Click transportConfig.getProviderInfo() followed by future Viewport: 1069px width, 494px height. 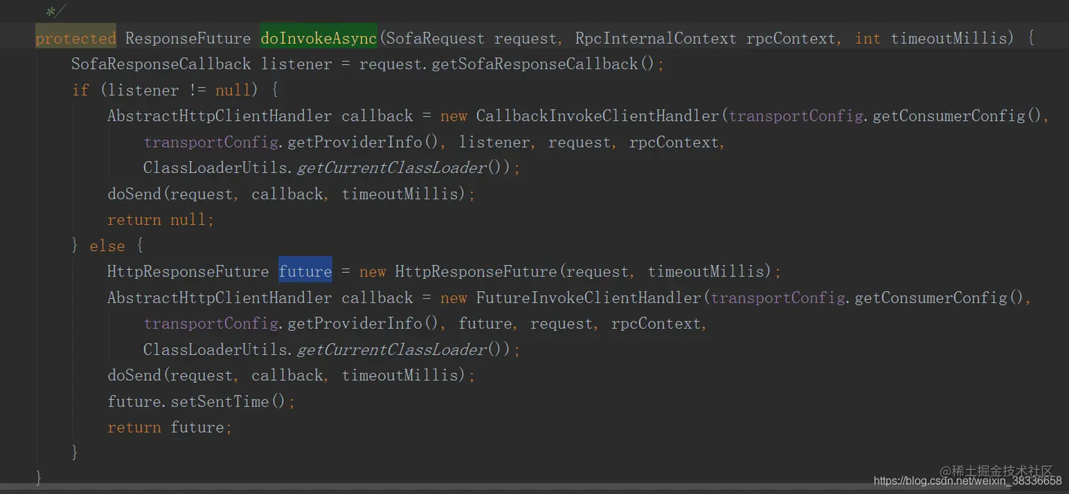pyautogui.click(x=293, y=324)
